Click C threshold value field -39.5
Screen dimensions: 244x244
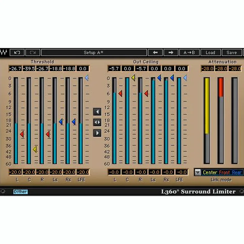[x=29, y=68]
